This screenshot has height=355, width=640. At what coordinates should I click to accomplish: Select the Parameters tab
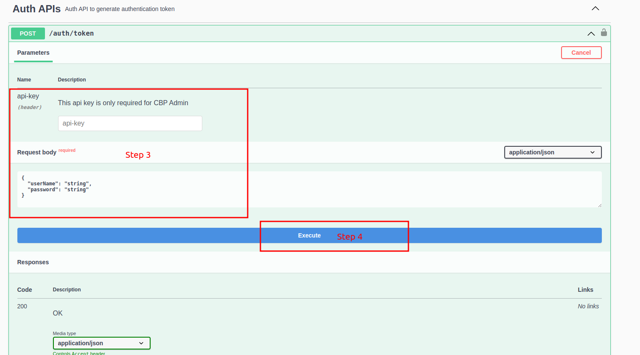[33, 53]
